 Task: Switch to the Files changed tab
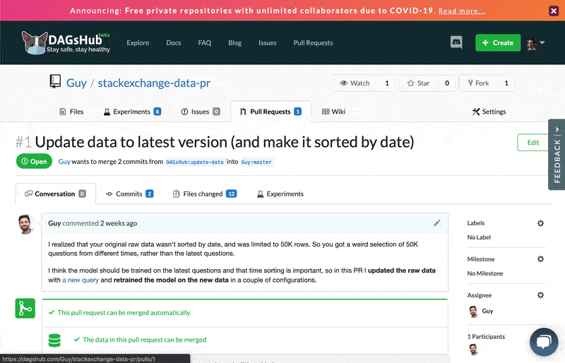tap(204, 194)
